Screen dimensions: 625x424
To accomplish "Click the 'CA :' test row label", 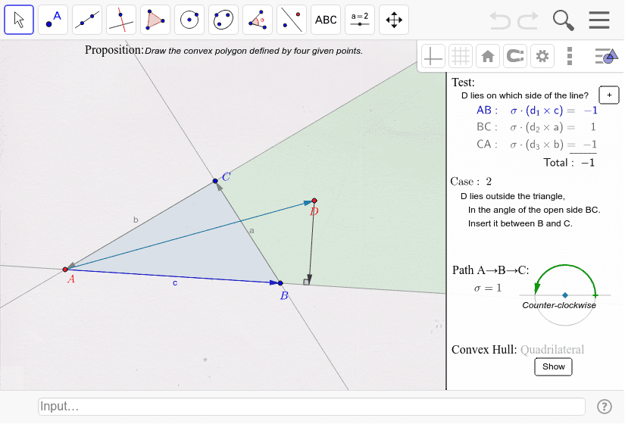I will (486, 145).
